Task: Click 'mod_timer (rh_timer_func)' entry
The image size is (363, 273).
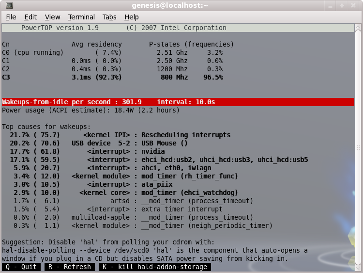Action: coord(190,177)
